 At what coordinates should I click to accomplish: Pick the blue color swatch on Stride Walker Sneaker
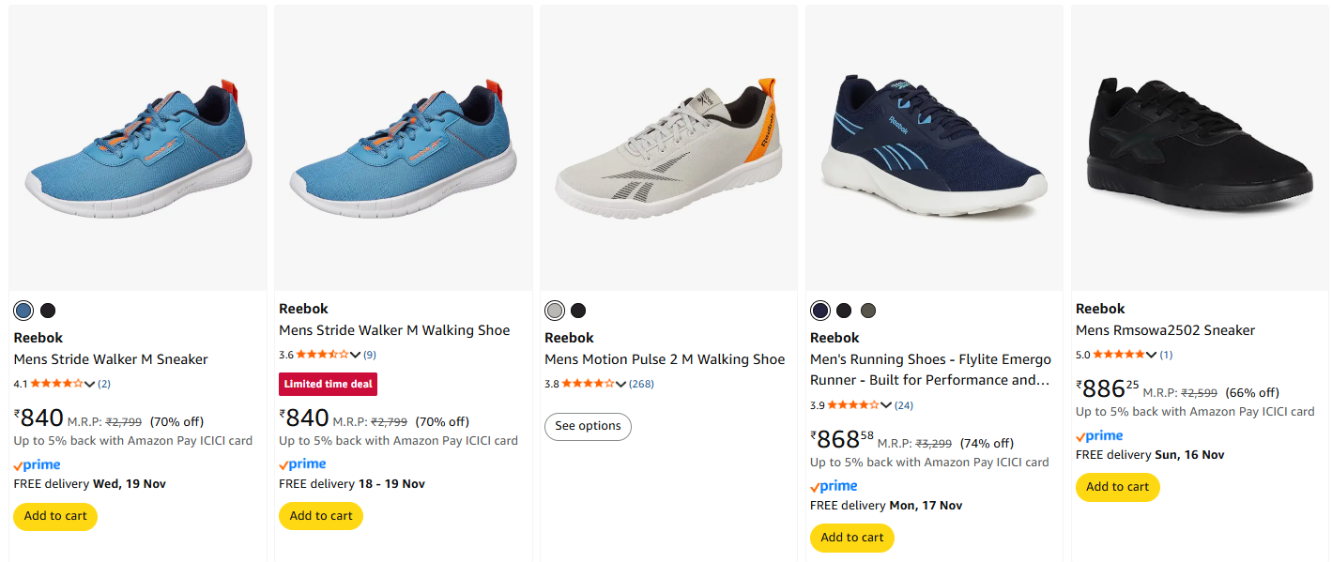23,311
